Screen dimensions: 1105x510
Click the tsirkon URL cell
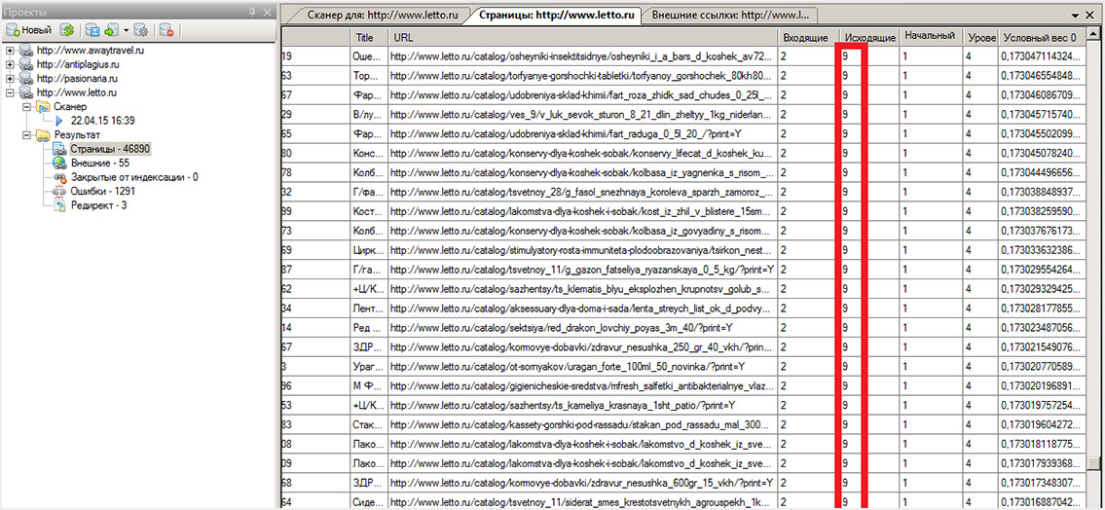tap(583, 250)
